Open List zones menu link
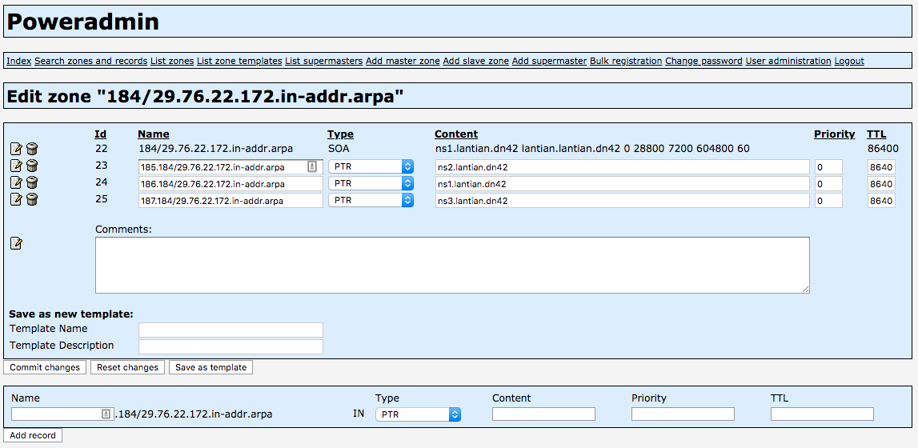The width and height of the screenshot is (918, 448). pos(172,61)
